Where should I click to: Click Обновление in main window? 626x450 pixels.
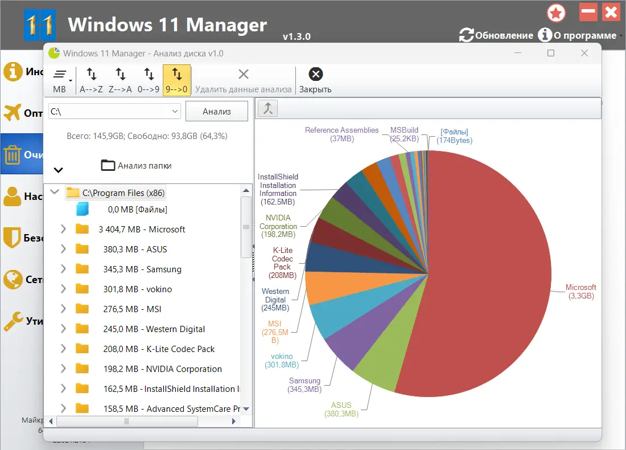(x=496, y=35)
